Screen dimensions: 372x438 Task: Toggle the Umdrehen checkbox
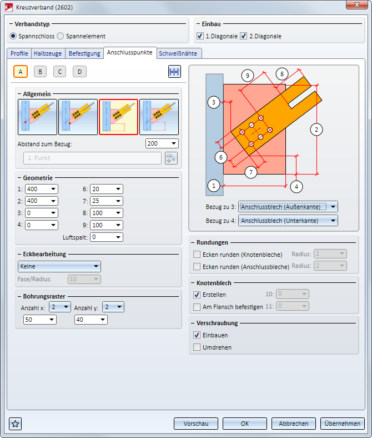197,347
